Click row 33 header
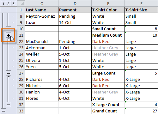This screenshot has width=158, height=114. point(21,111)
